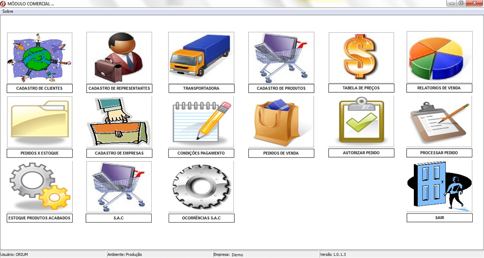Open the businessman icon for representantes
This screenshot has height=258, width=484.
click(119, 57)
